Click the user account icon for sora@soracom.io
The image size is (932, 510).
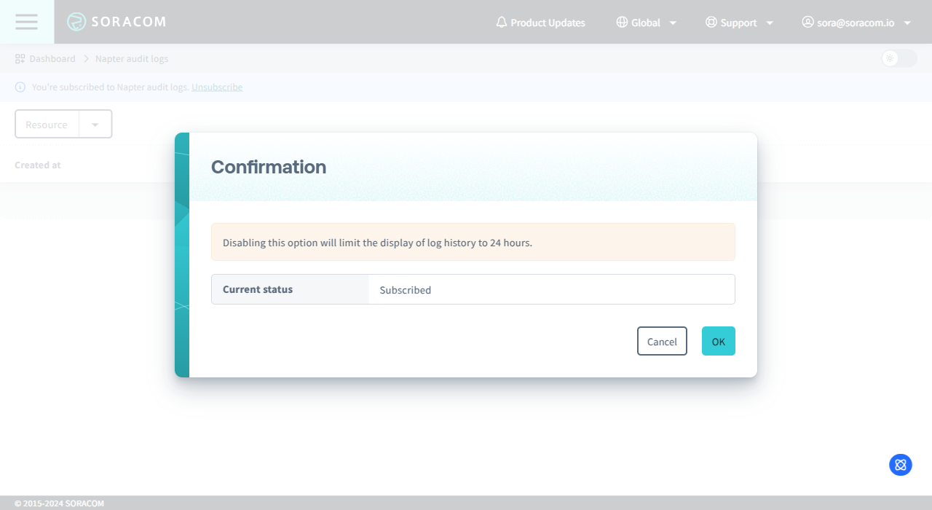pos(808,22)
